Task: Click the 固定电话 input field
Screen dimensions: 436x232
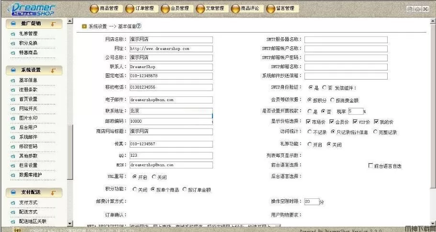Action: pyautogui.click(x=171, y=76)
